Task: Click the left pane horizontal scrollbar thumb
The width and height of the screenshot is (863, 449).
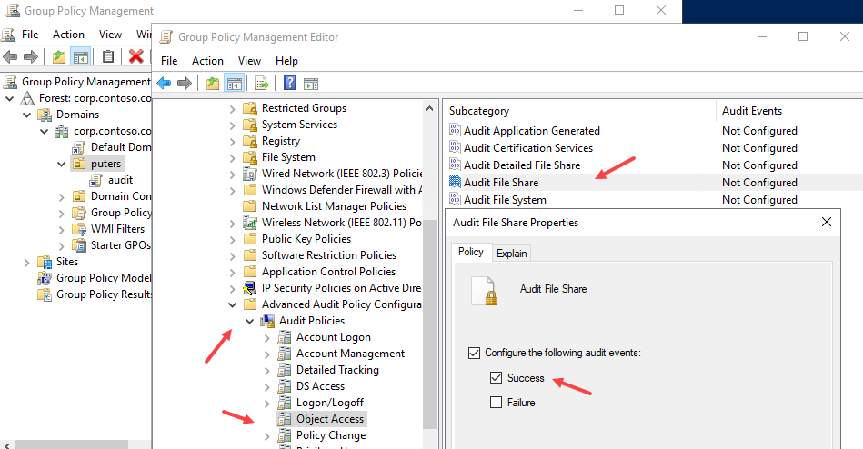Action: coord(72,444)
